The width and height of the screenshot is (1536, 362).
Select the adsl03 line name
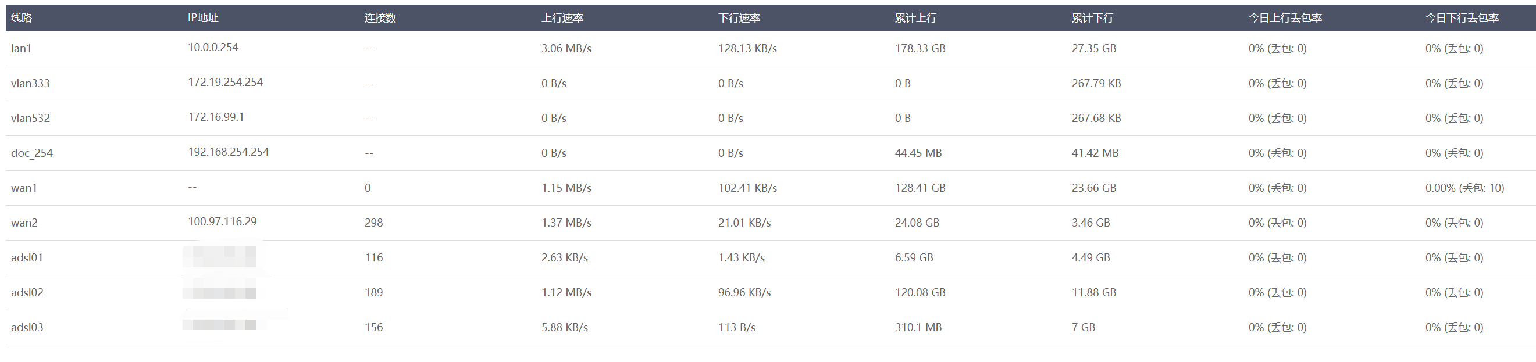coord(27,328)
